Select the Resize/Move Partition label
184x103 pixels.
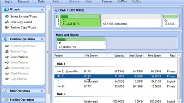[23, 46]
